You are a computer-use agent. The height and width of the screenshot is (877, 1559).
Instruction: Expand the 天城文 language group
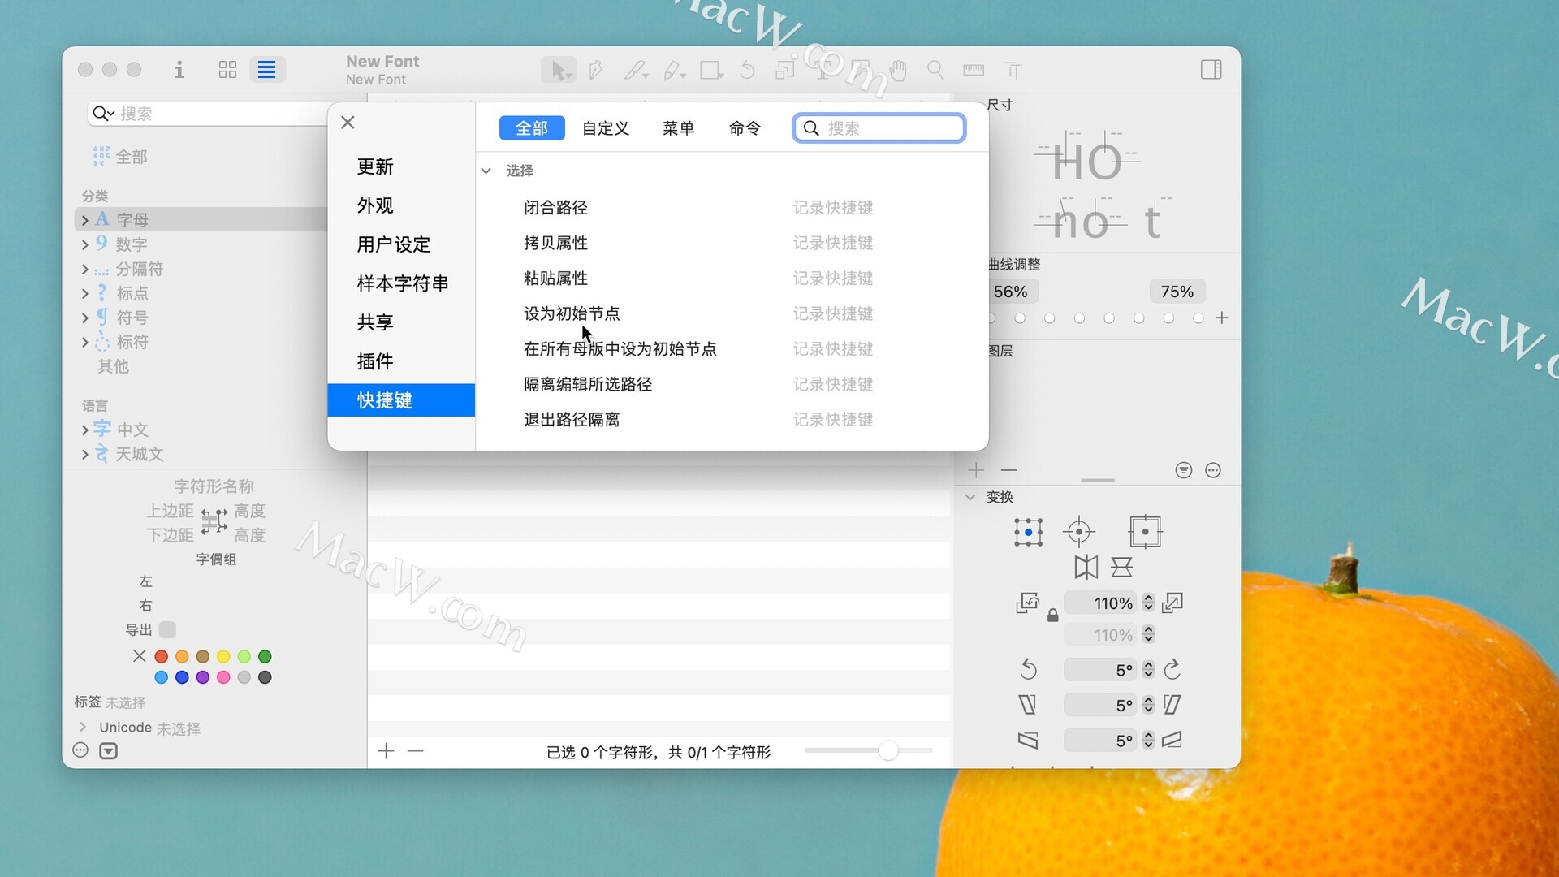85,454
